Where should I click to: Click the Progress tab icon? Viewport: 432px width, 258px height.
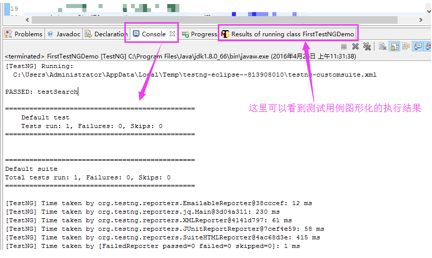tap(185, 34)
